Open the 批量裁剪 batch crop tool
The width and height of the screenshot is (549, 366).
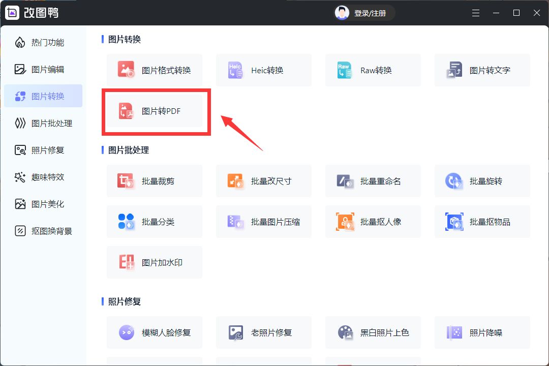coord(155,181)
